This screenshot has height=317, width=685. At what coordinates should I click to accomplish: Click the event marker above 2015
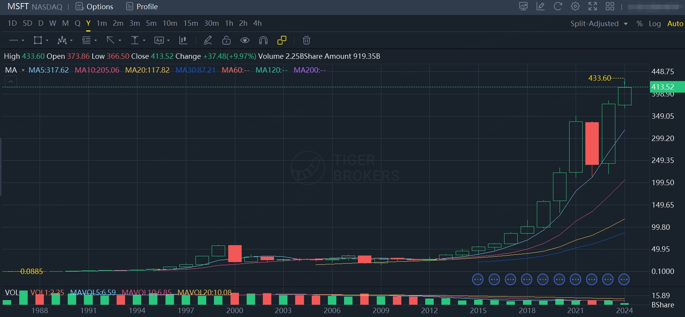coord(478,279)
